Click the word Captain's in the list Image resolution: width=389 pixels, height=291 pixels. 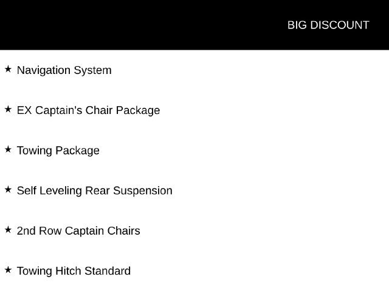(58, 110)
